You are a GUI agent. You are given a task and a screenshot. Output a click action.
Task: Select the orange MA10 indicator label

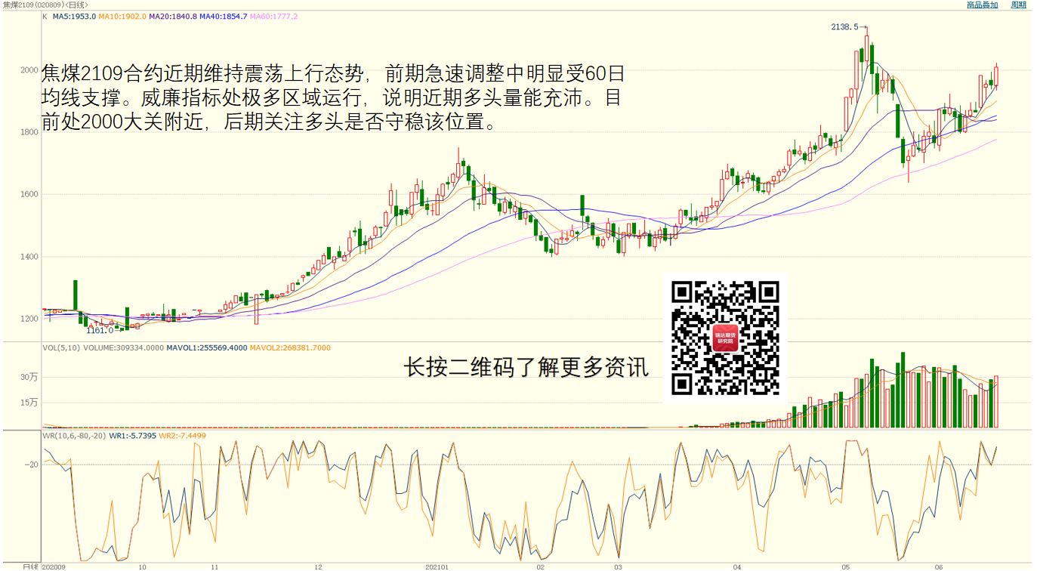(x=123, y=16)
